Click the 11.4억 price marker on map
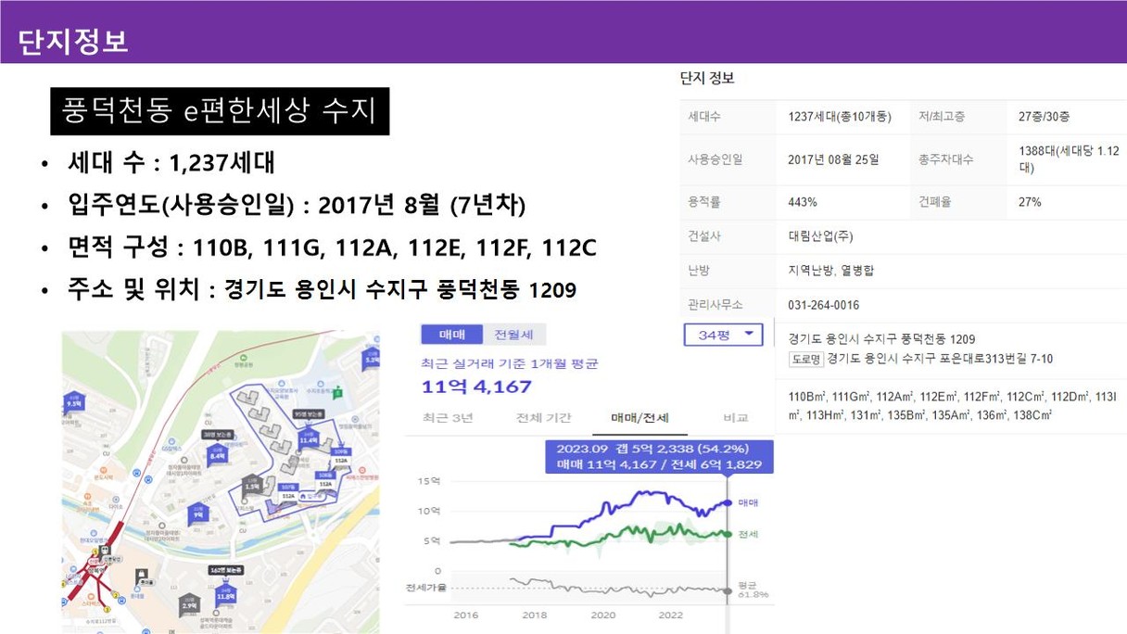Screen dimensions: 1127x634 [x=309, y=437]
